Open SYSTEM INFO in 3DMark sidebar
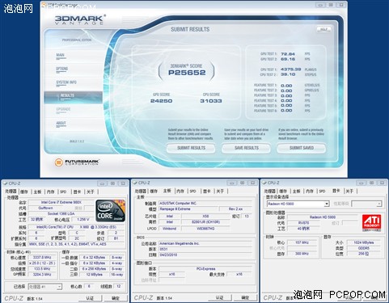 (x=66, y=82)
